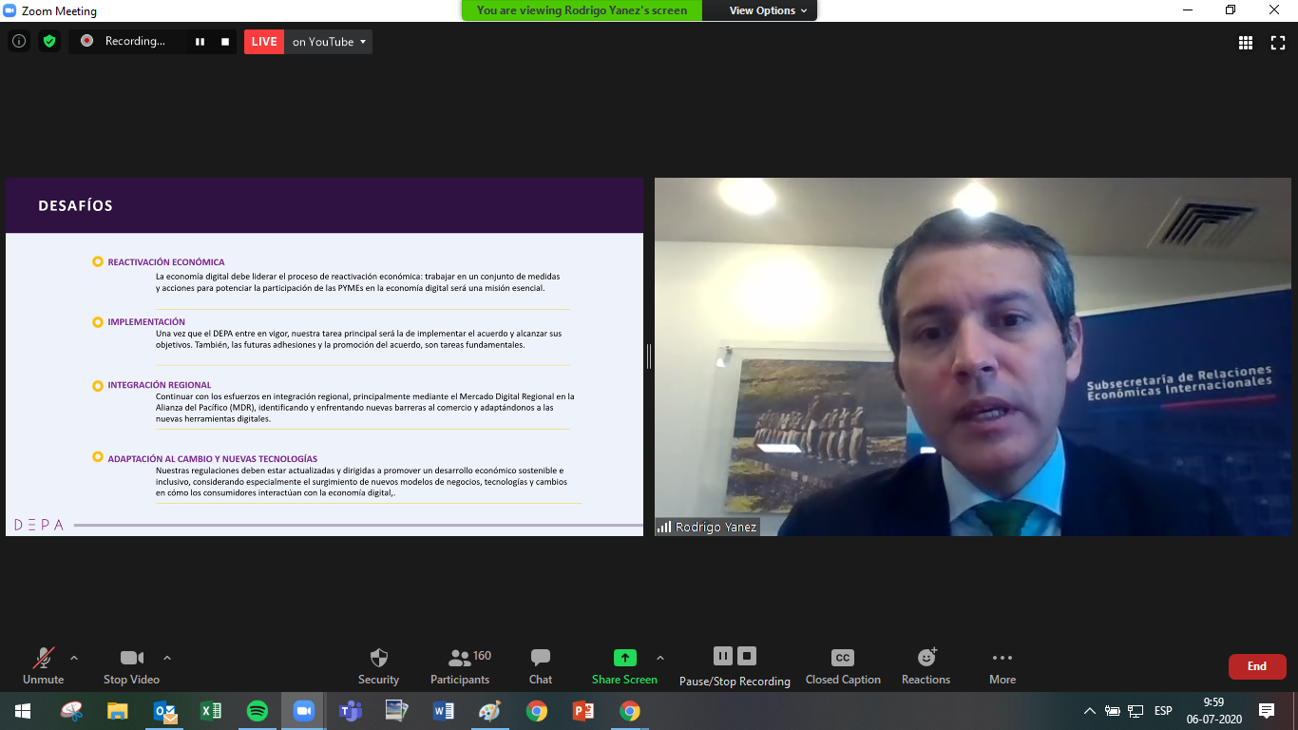The height and width of the screenshot is (730, 1298).
Task: Open the Security shield menu
Action: [x=378, y=665]
